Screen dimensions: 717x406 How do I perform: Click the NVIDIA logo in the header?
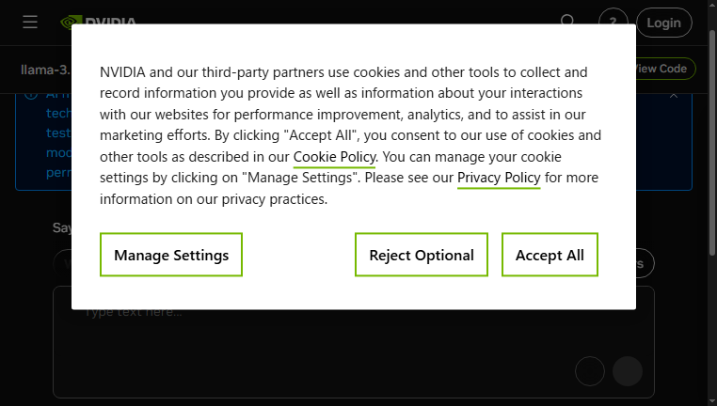[x=98, y=20]
